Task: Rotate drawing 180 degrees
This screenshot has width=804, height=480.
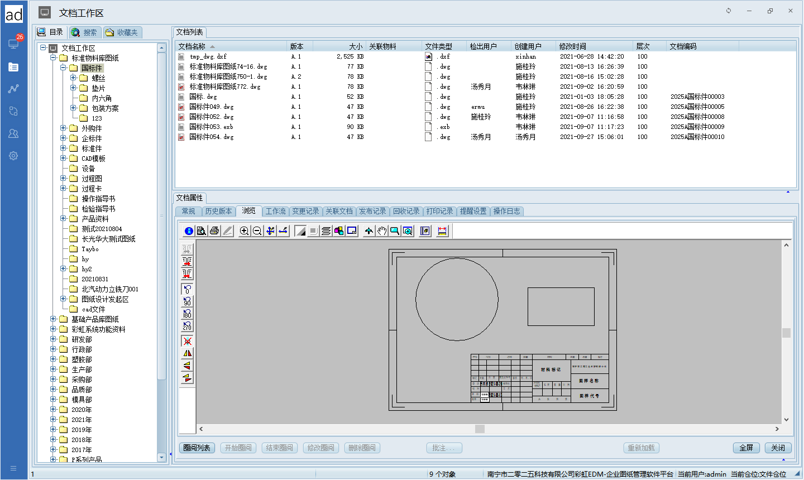Action: click(187, 314)
